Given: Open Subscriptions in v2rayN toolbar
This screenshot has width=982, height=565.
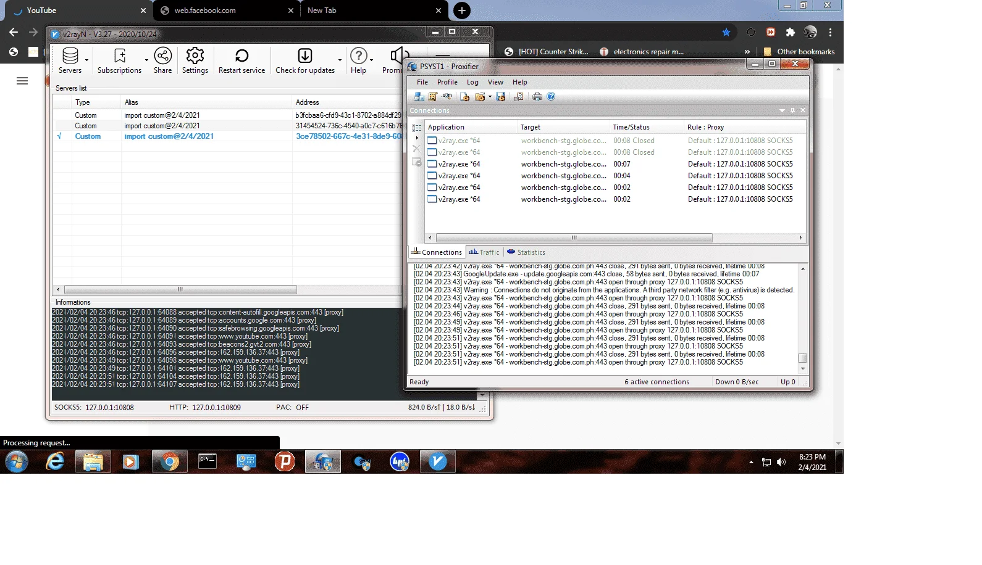Looking at the screenshot, I should click(x=119, y=60).
